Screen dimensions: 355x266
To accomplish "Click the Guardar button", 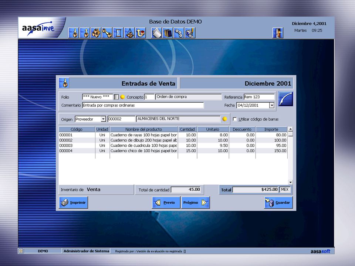I will point(278,202).
